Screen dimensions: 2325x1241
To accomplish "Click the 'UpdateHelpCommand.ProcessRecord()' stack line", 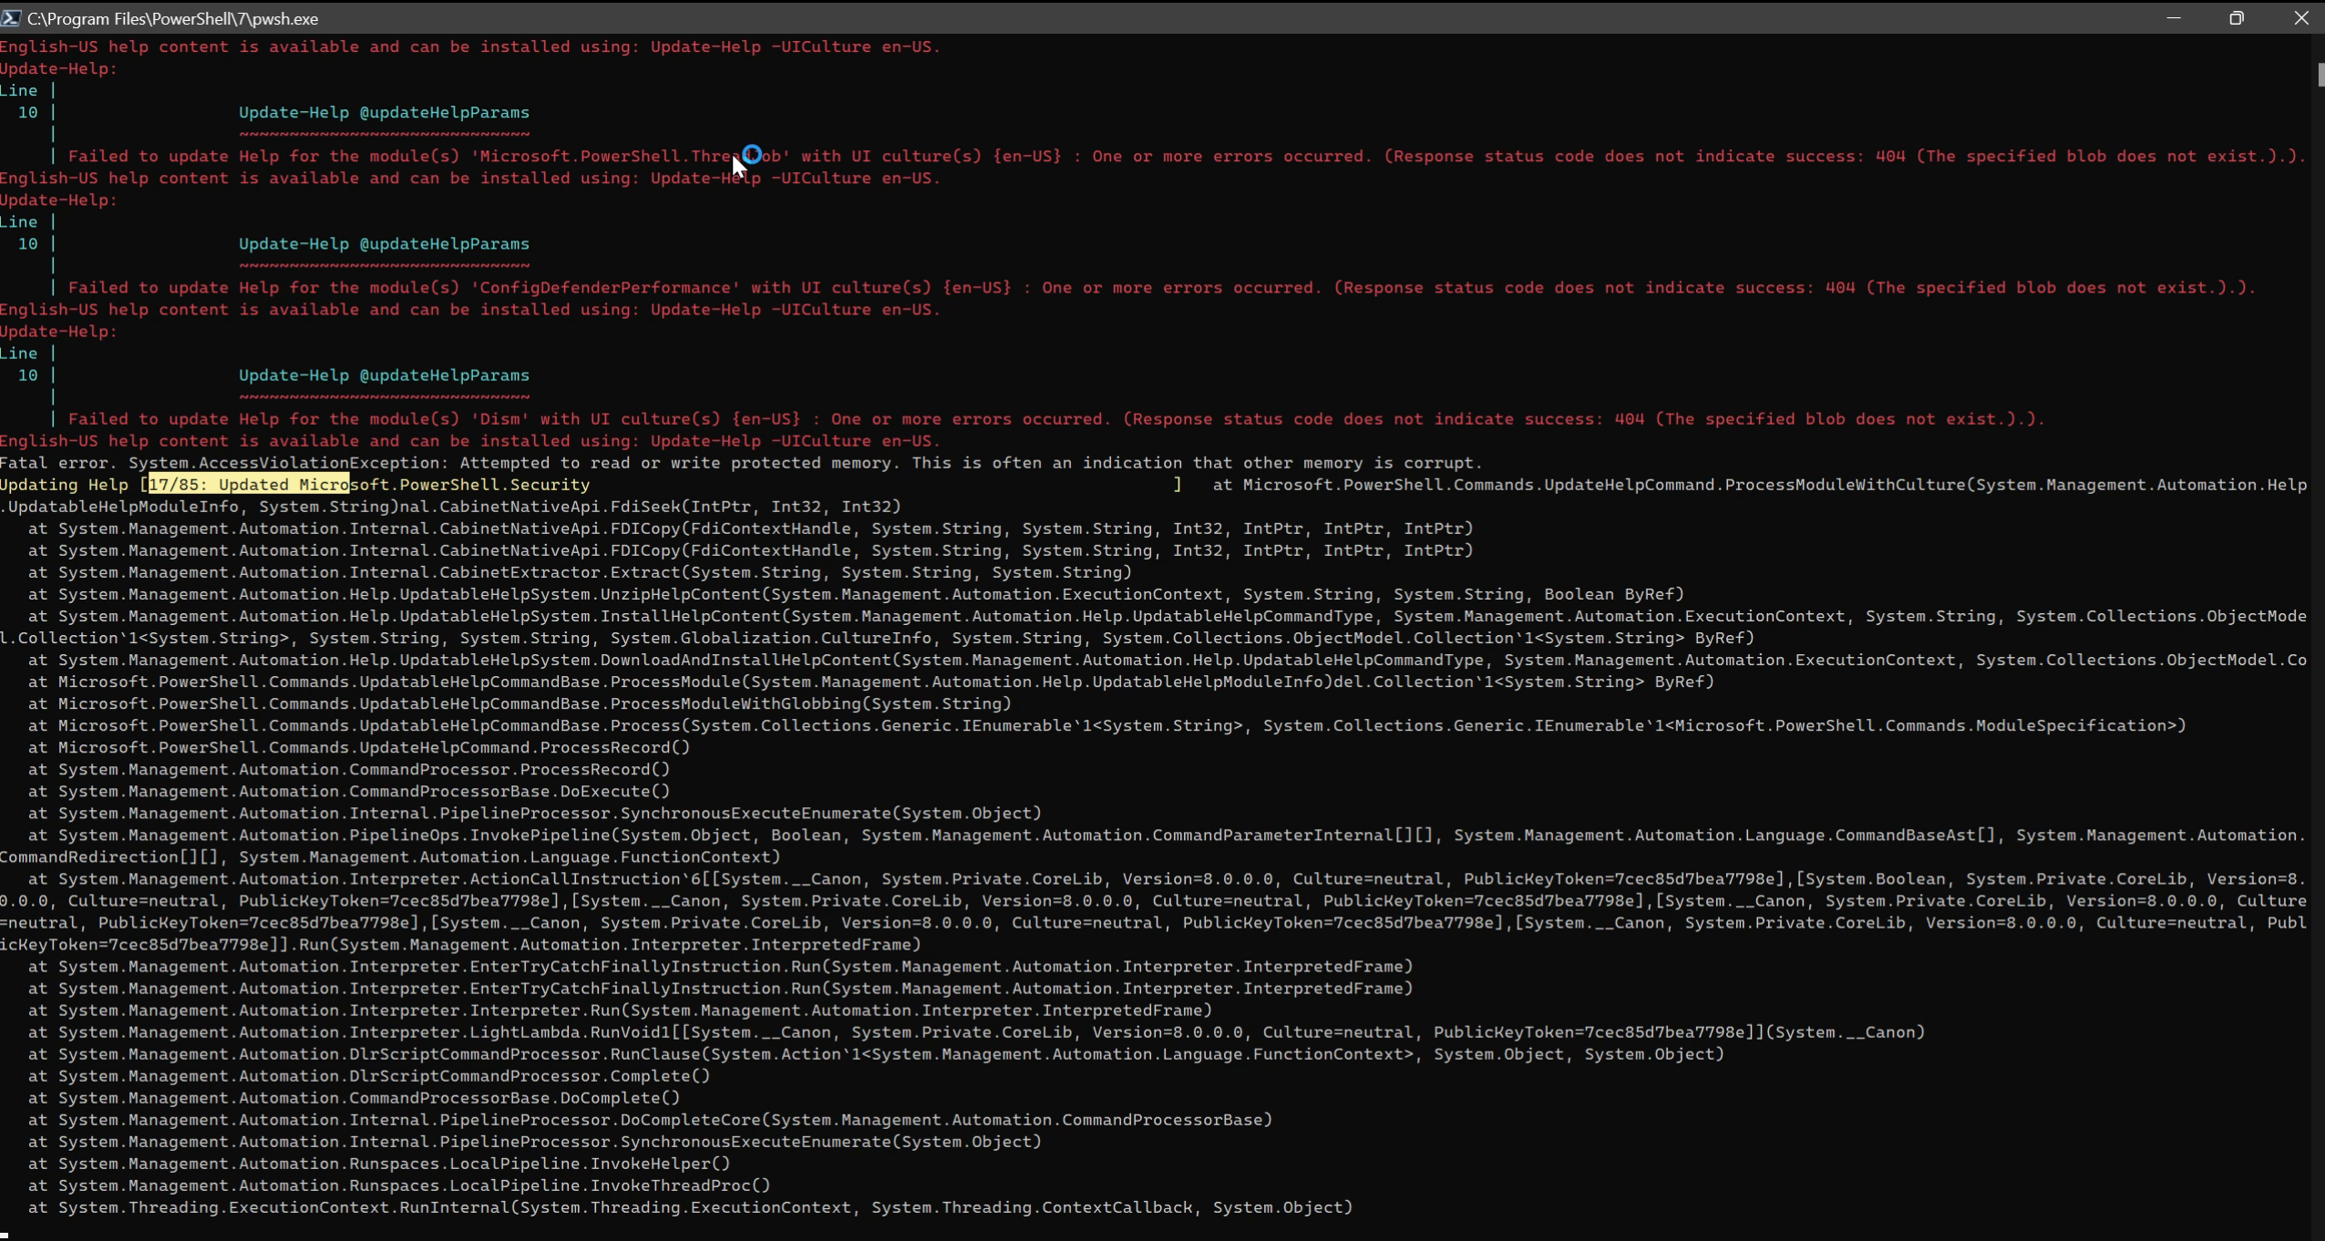I will (524, 747).
